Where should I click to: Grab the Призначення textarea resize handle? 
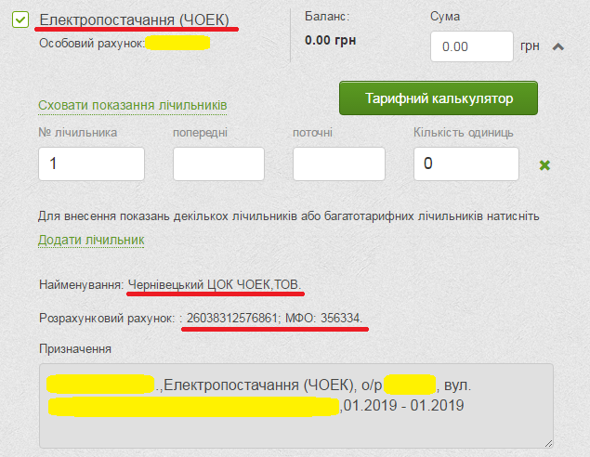(x=546, y=442)
